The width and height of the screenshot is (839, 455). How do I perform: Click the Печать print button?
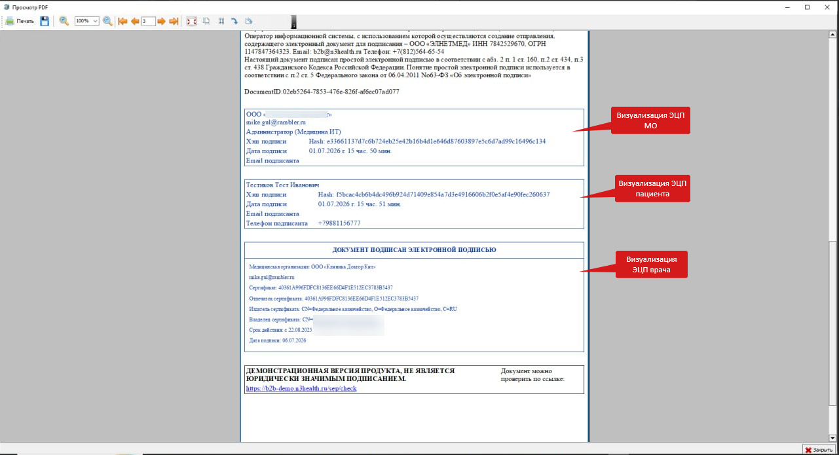point(20,21)
